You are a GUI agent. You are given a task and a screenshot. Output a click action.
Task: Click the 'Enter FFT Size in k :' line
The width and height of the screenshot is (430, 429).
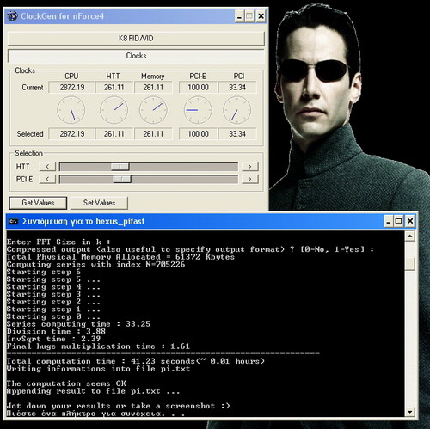pos(58,242)
